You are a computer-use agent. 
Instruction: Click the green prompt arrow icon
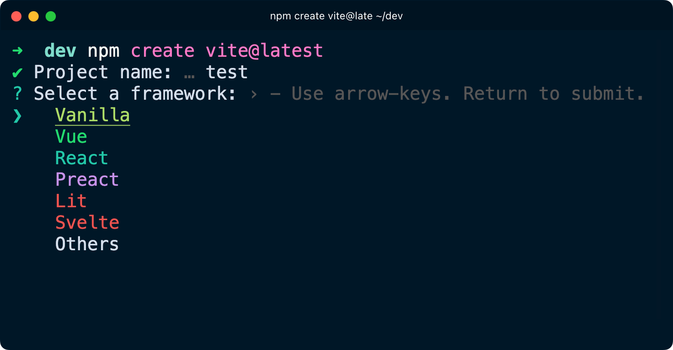18,51
